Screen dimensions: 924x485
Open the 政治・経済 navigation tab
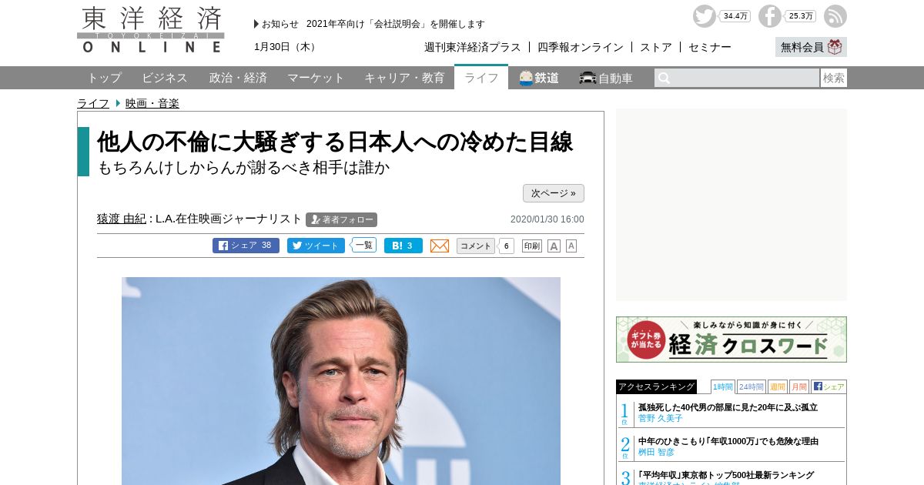(x=238, y=78)
